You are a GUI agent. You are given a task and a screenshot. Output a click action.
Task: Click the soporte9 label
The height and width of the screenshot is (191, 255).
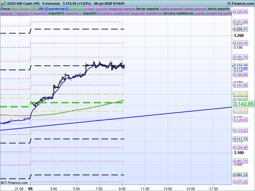click(40, 13)
